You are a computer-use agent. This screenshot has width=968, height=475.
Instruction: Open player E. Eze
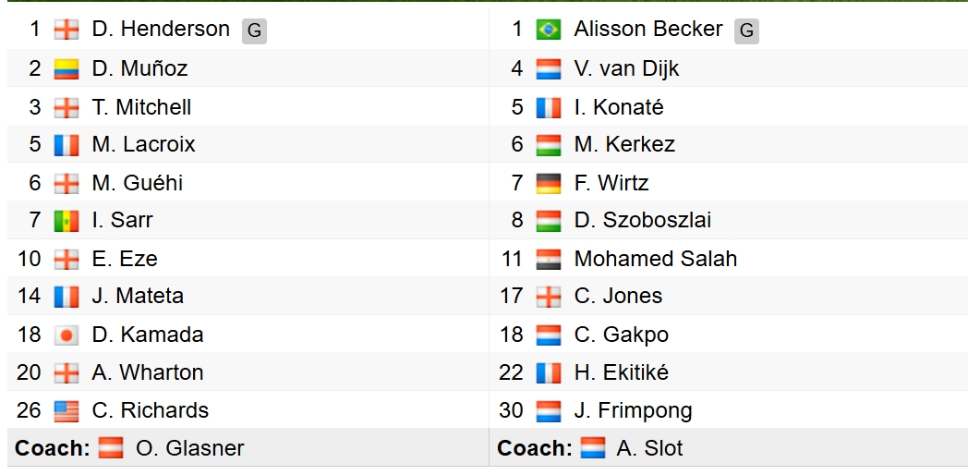click(x=125, y=259)
